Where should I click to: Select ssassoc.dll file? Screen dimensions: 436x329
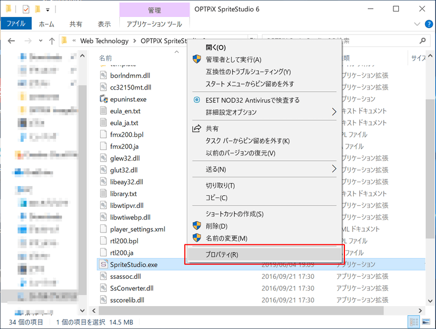pyautogui.click(x=125, y=277)
